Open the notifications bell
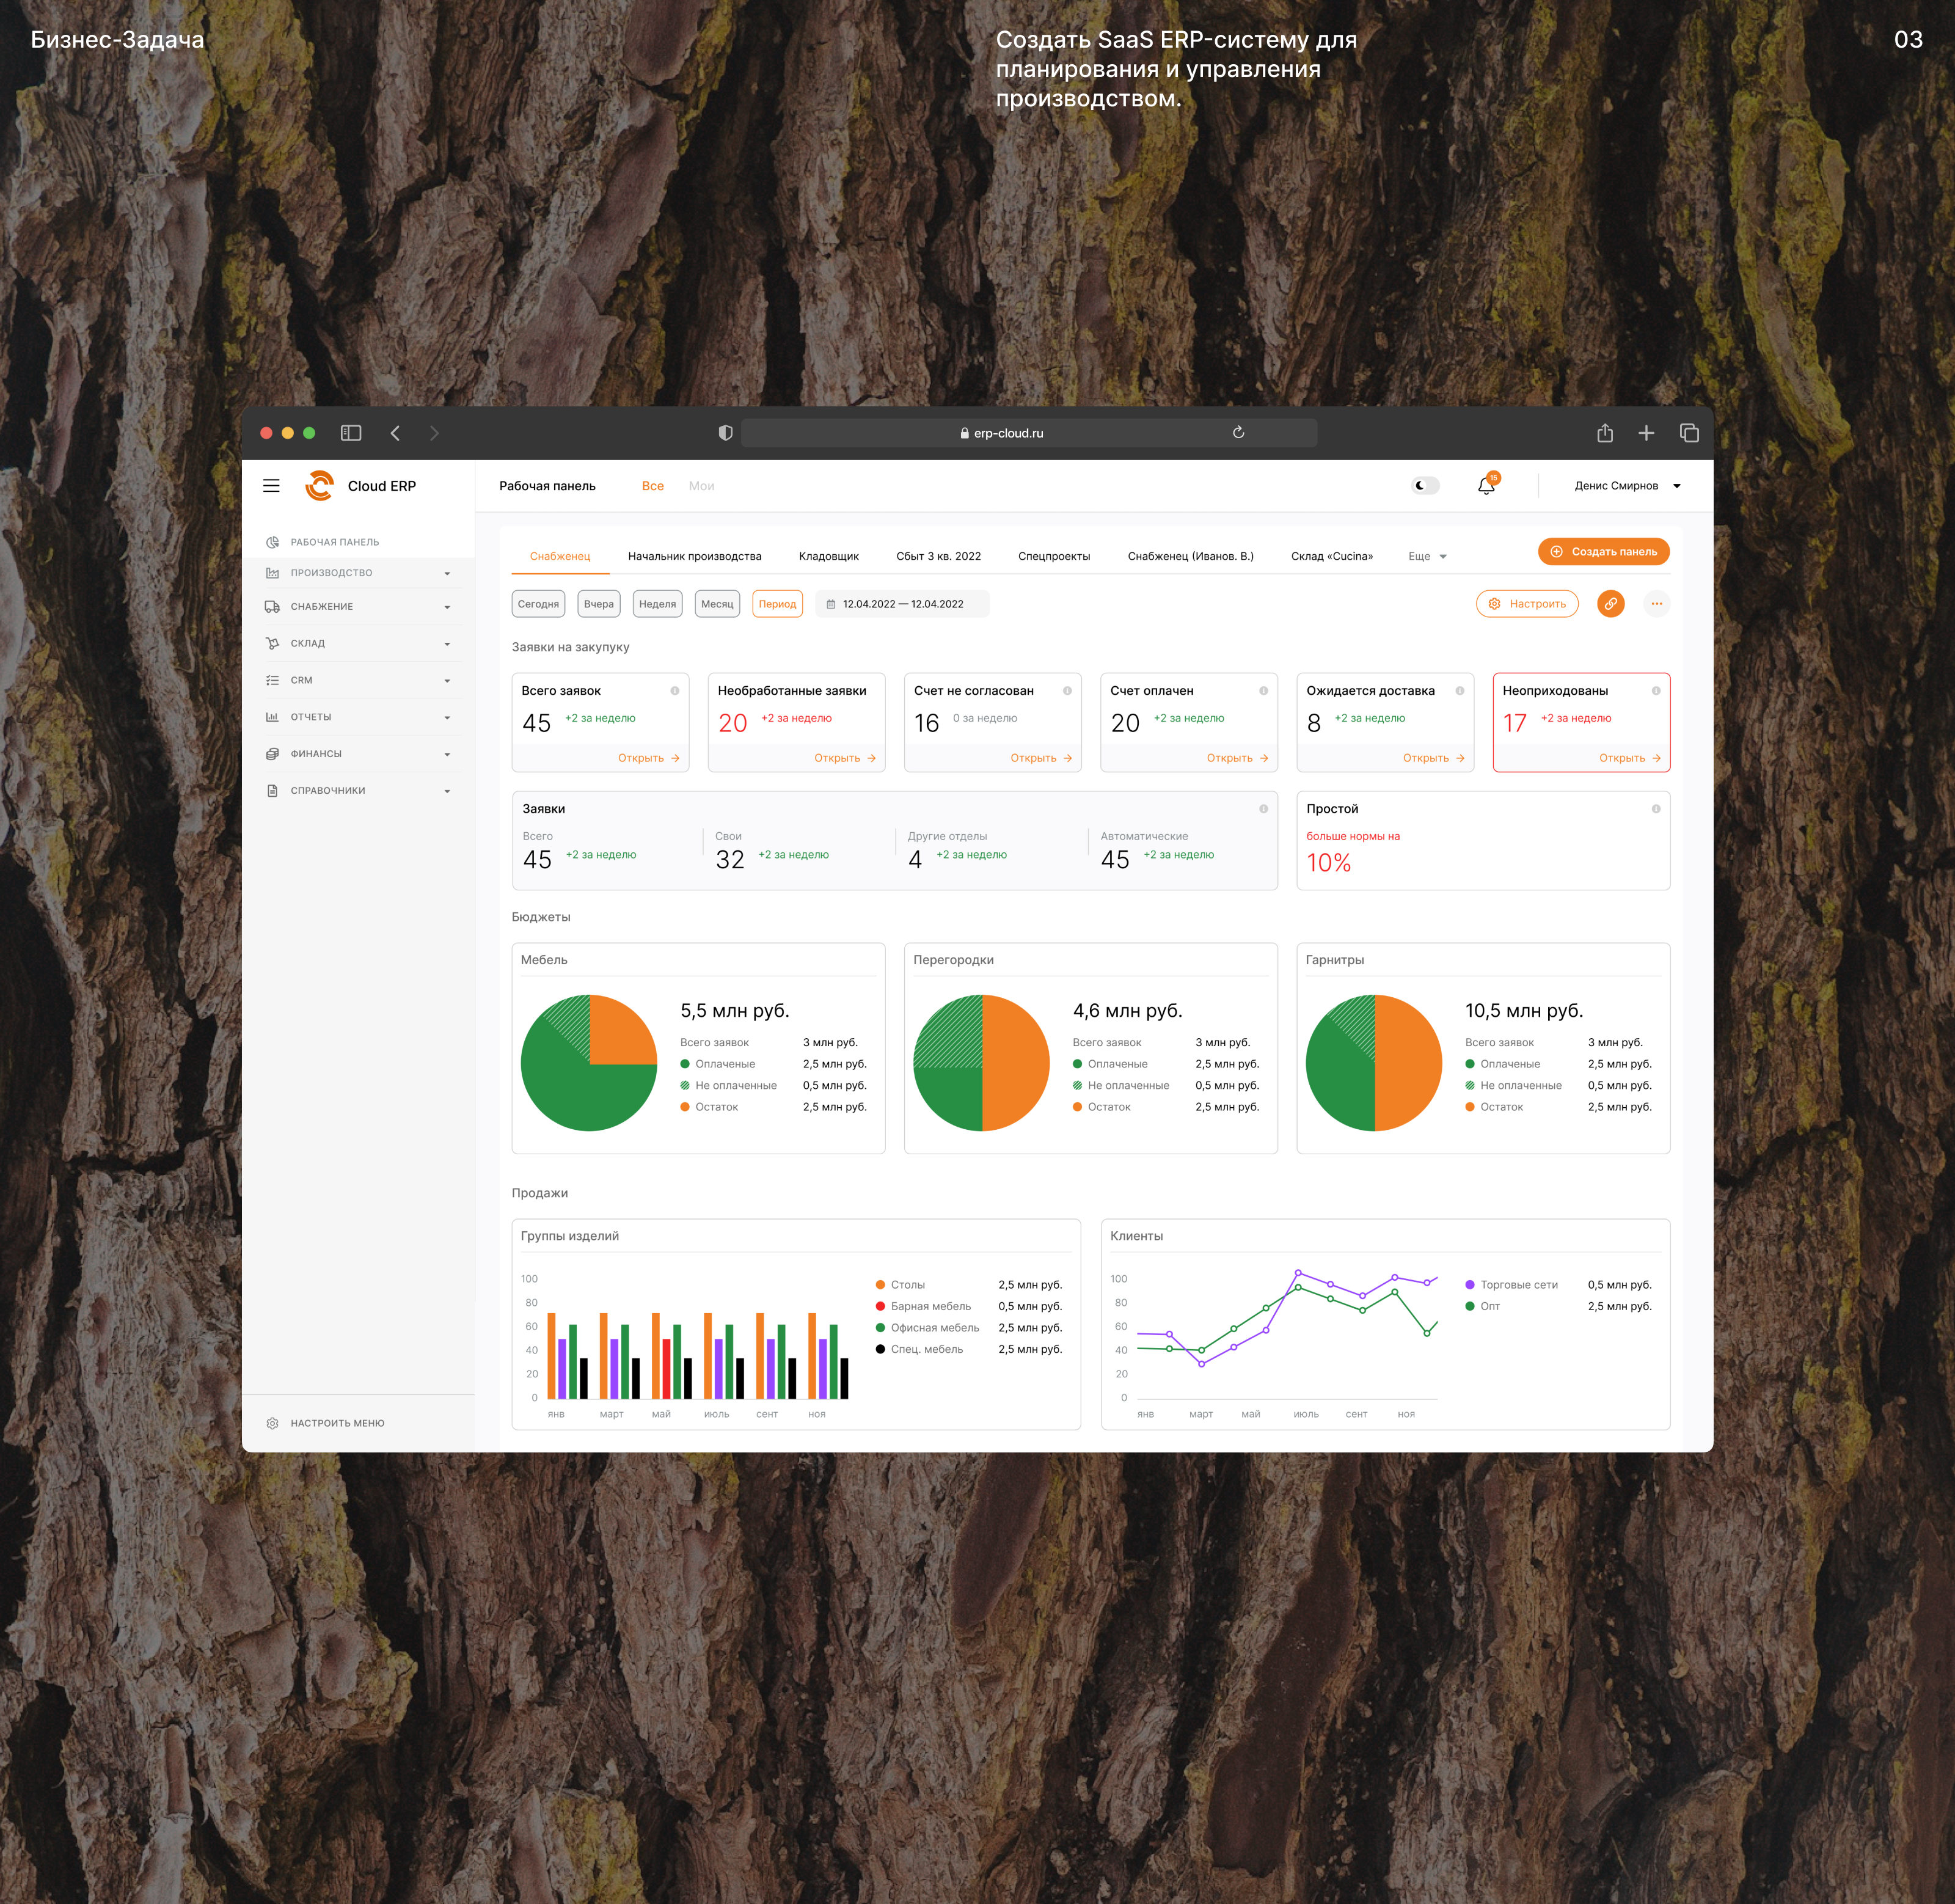This screenshot has width=1955, height=1904. (x=1486, y=486)
